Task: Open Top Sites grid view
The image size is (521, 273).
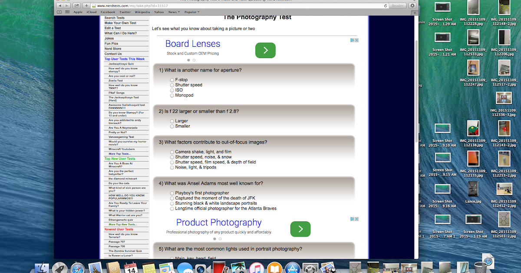Action: (x=67, y=12)
